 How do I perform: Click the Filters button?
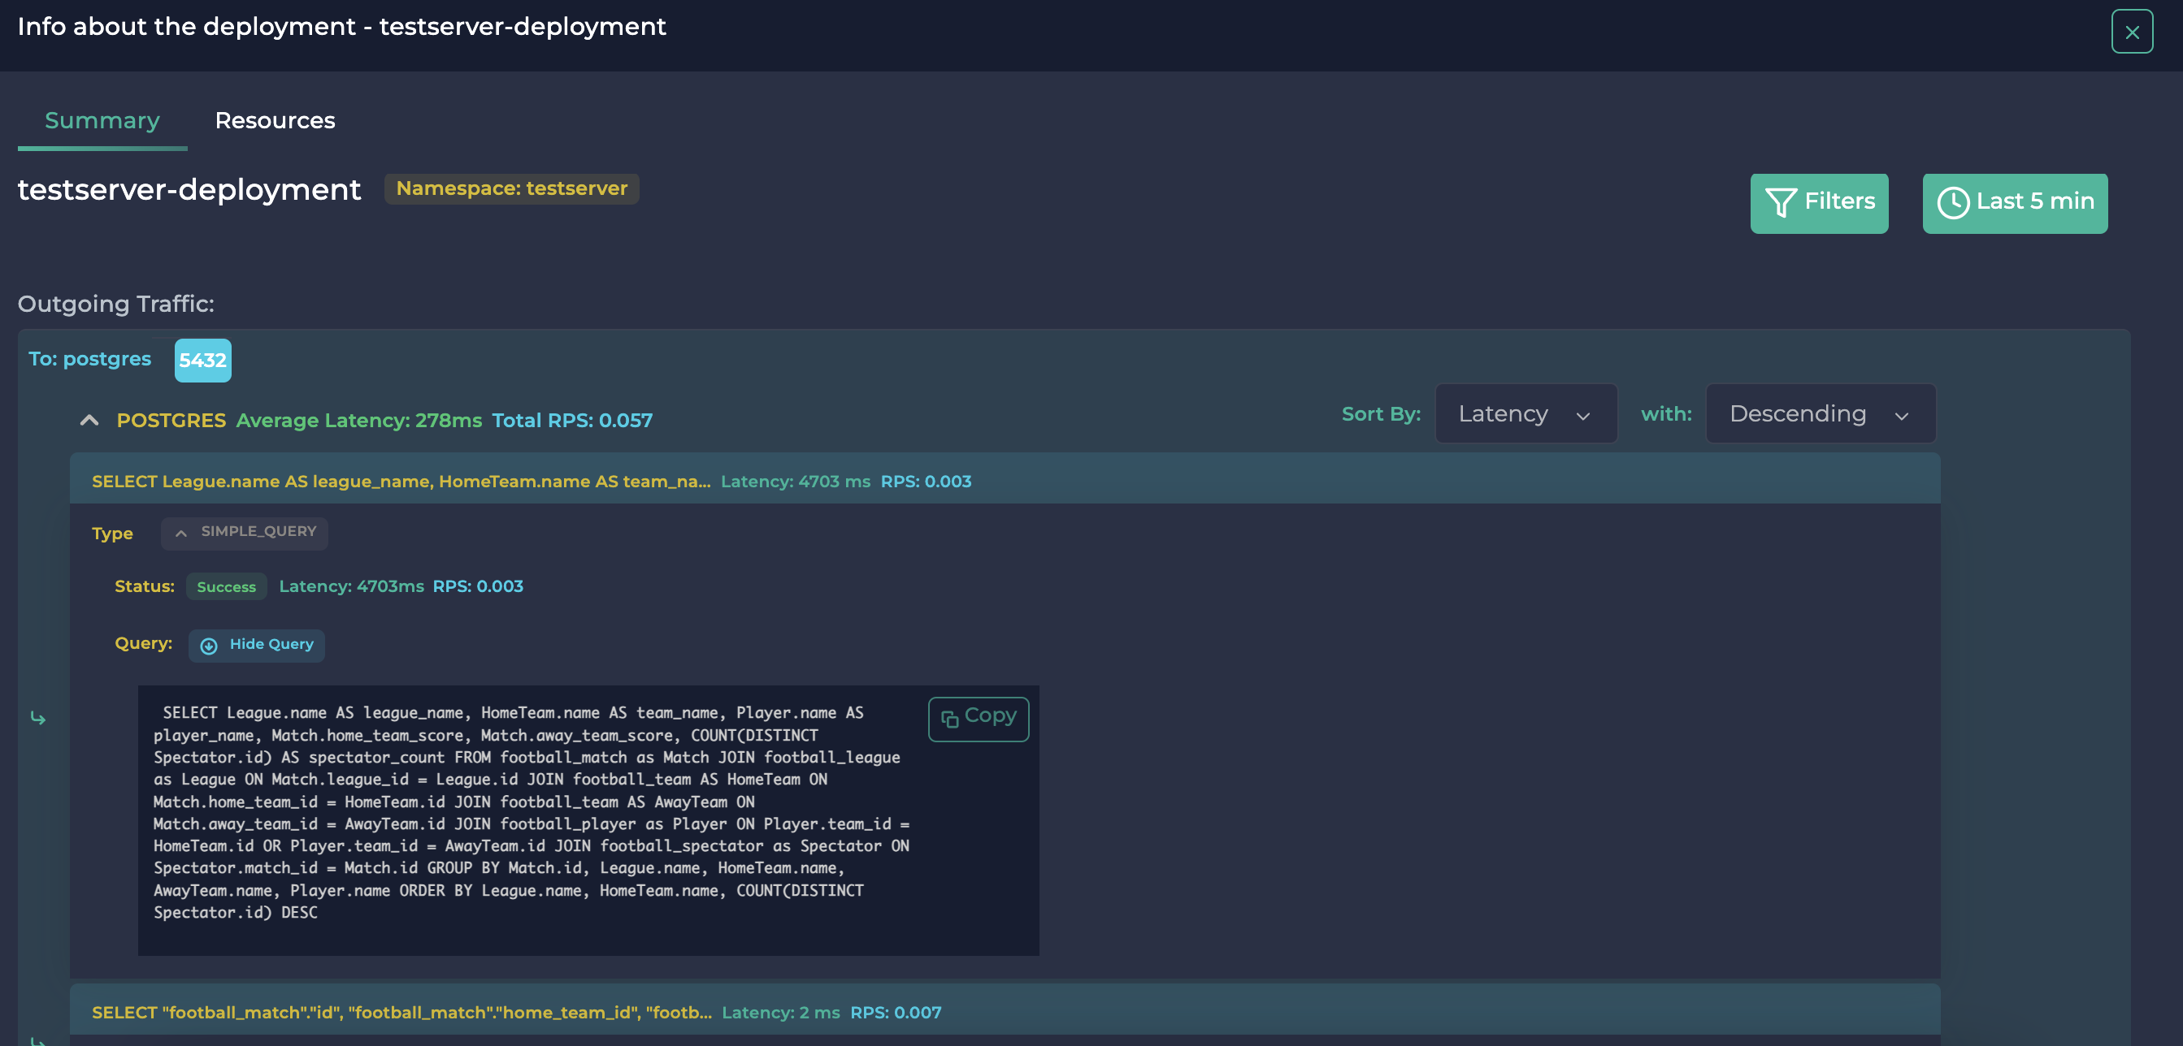click(1819, 202)
